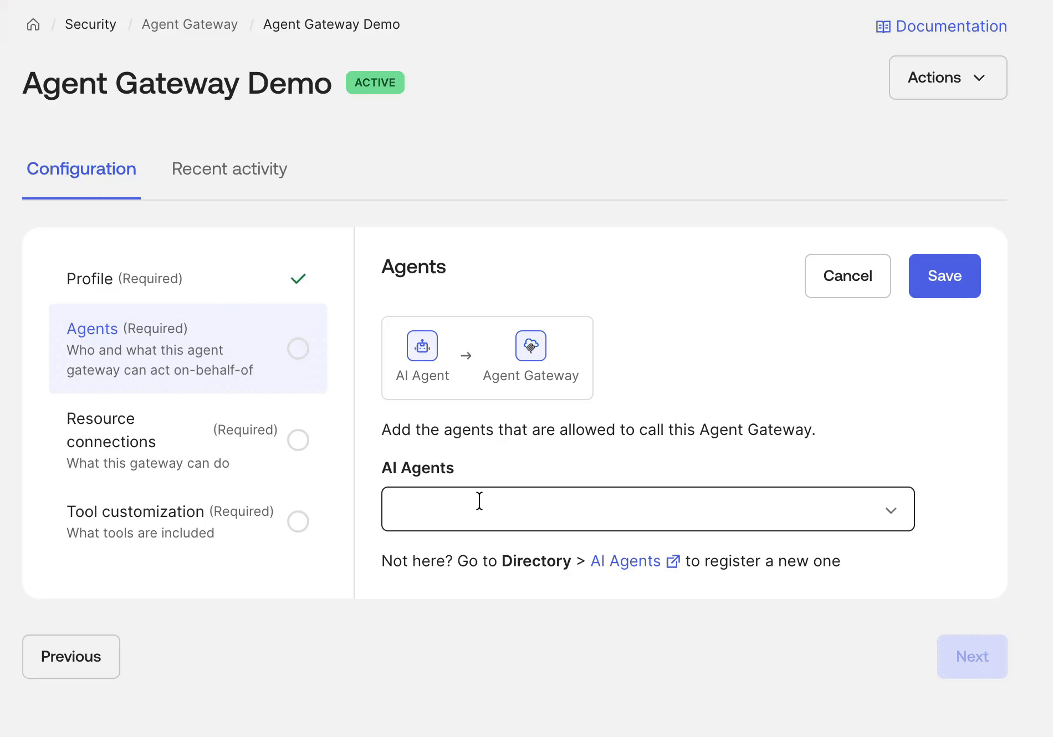Click the external link icon beside AI Agents

point(673,561)
